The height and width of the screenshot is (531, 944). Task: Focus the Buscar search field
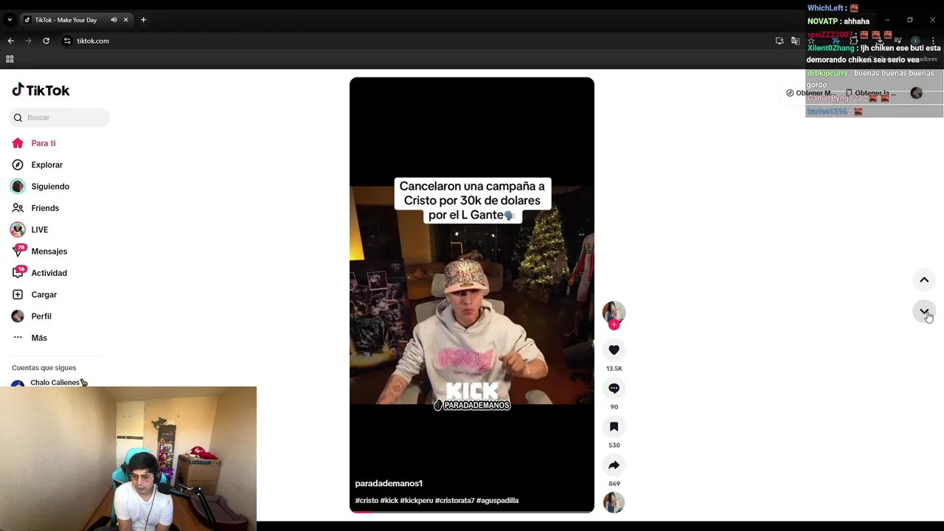(59, 117)
